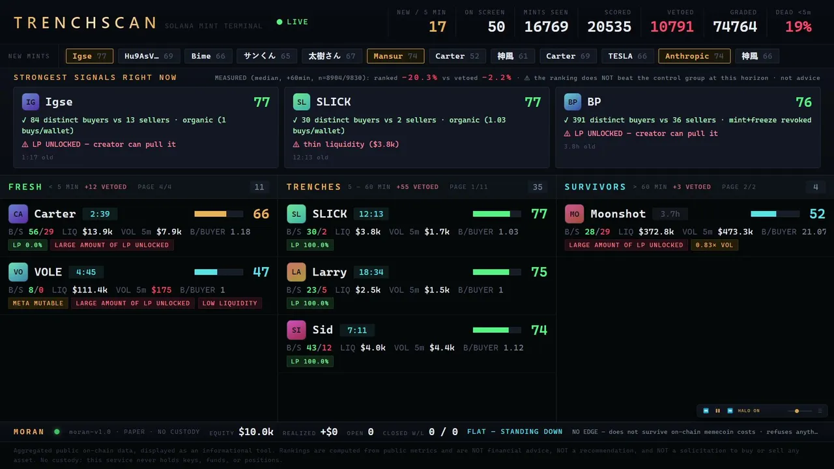
Task: Adjust the player volume slider
Action: pyautogui.click(x=799, y=411)
